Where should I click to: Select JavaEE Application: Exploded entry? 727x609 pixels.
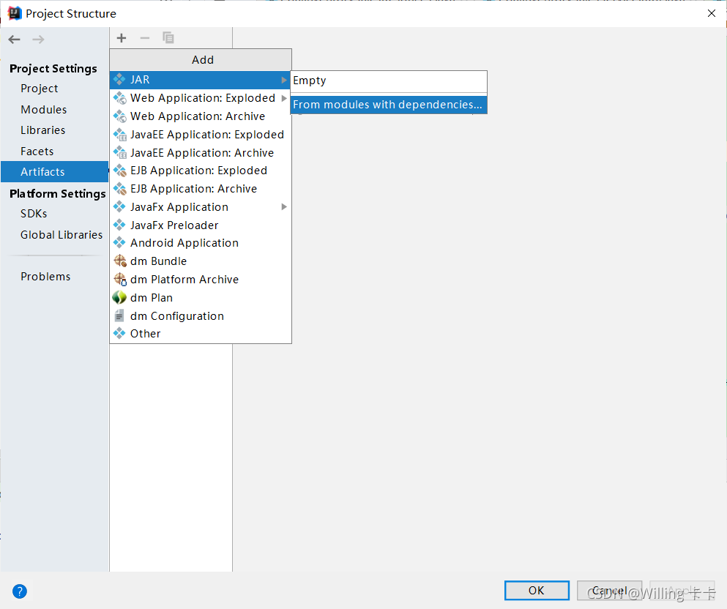(x=201, y=135)
